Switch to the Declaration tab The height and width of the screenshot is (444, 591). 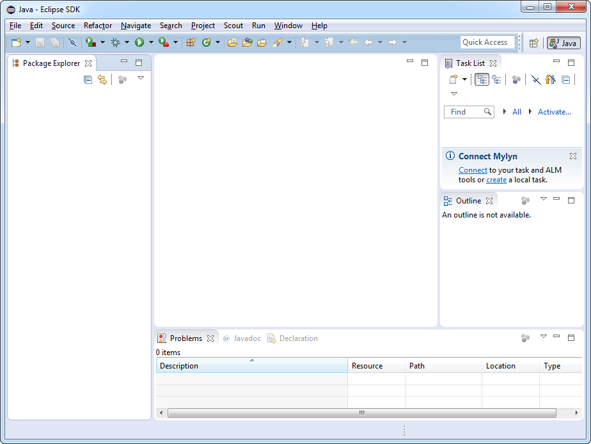pos(292,338)
